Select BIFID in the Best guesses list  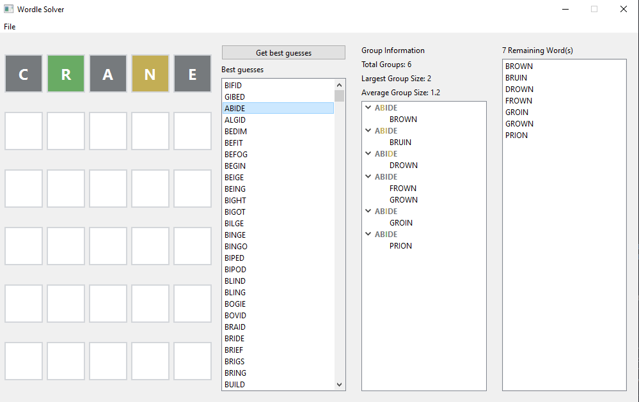pos(278,86)
